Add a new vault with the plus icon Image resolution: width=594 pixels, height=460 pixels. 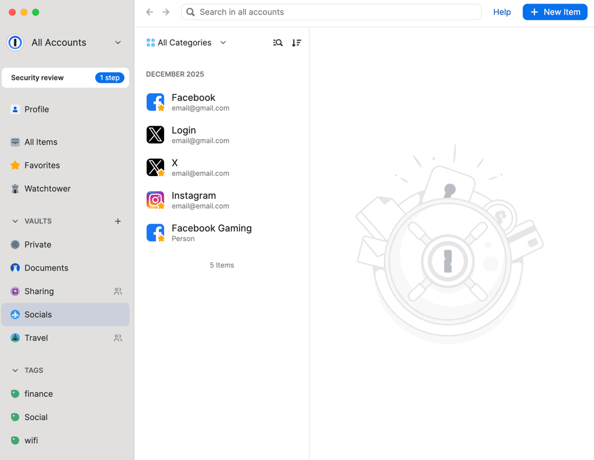[x=118, y=221]
